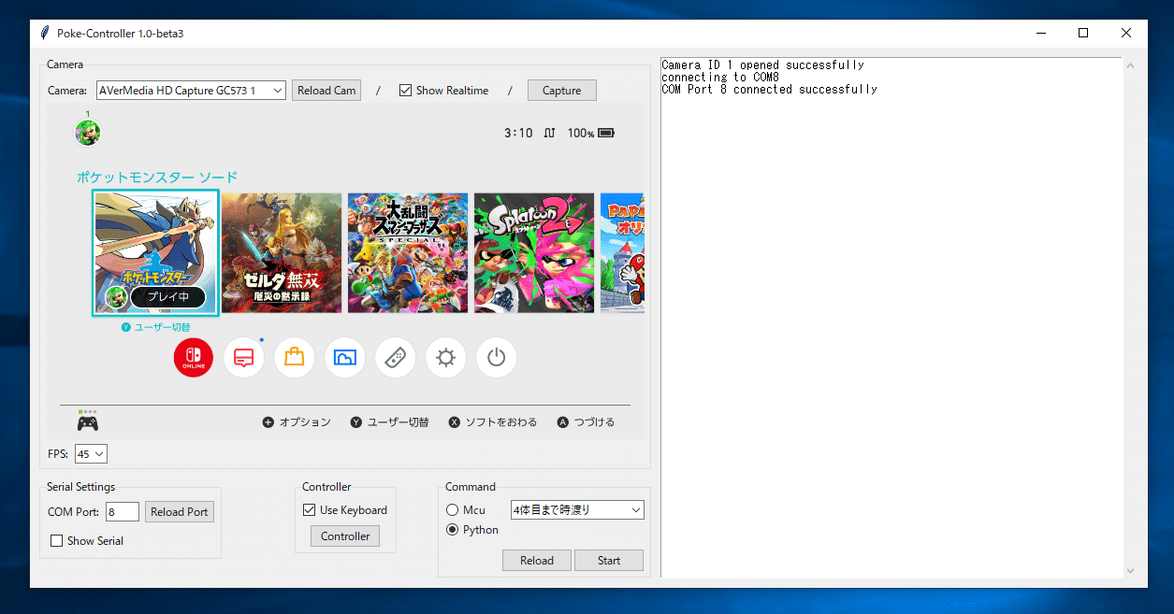Enable the Show Serial checkbox
The height and width of the screenshot is (614, 1174).
pos(56,540)
